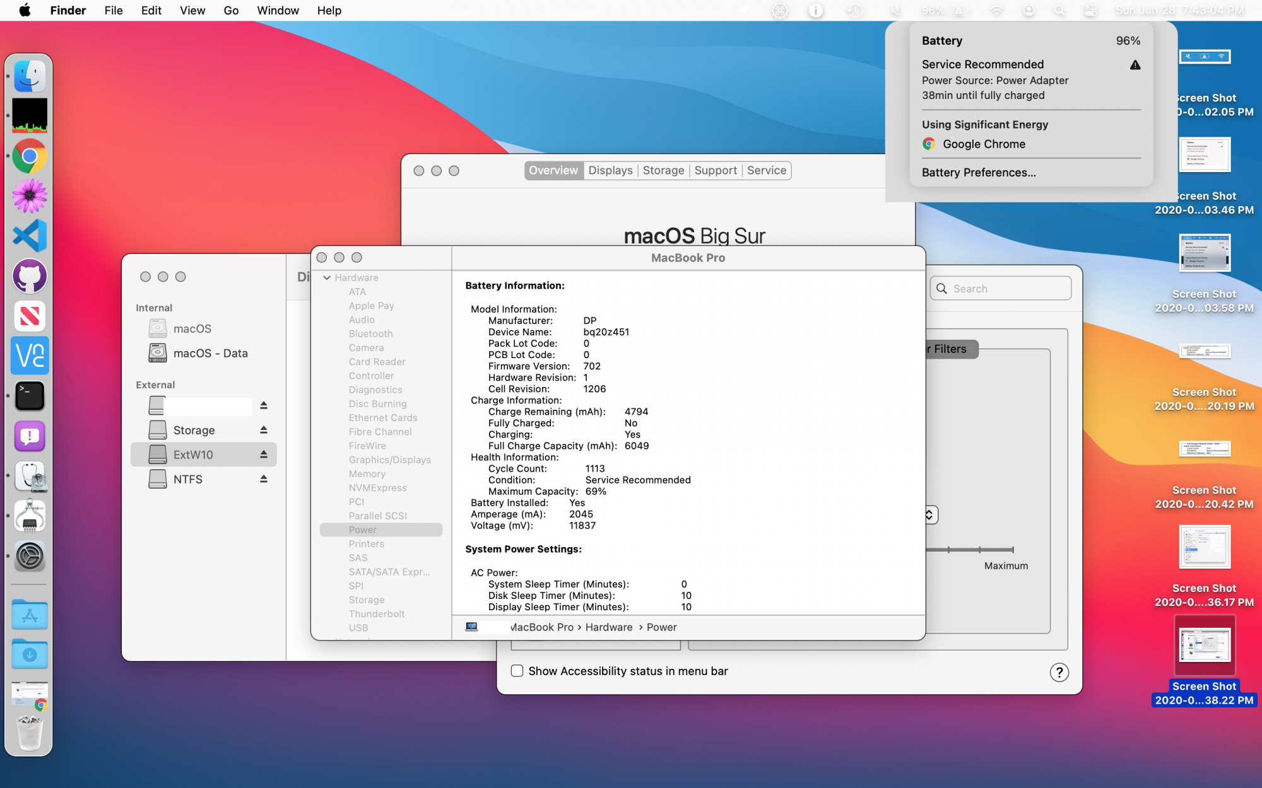Open Finder from the Dock
The height and width of the screenshot is (788, 1262).
(x=30, y=76)
